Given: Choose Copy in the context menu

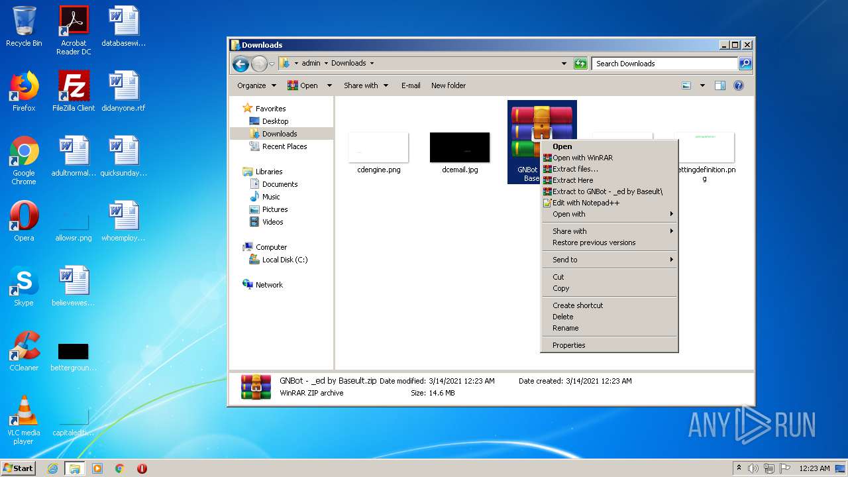Looking at the screenshot, I should coord(609,288).
